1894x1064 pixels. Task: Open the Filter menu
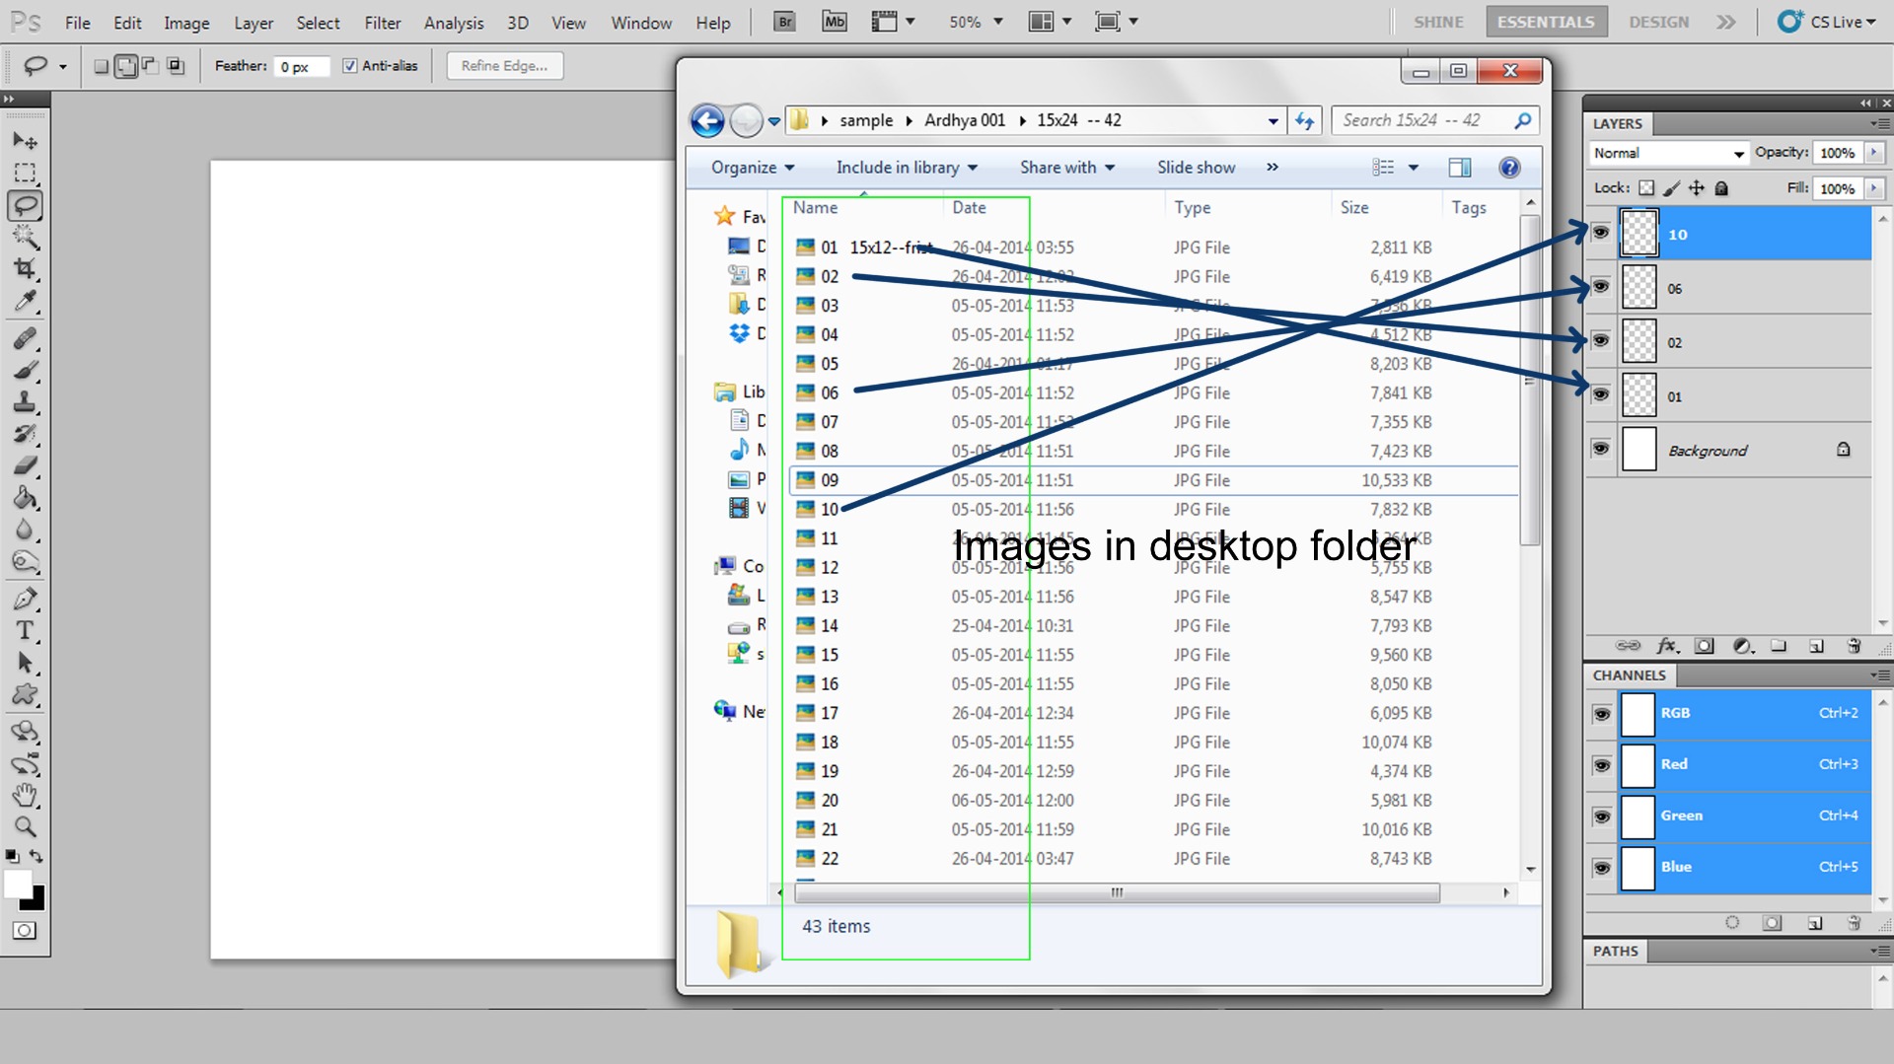[x=382, y=23]
